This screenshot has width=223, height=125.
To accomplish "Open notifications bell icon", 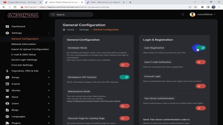I will 183,15.
